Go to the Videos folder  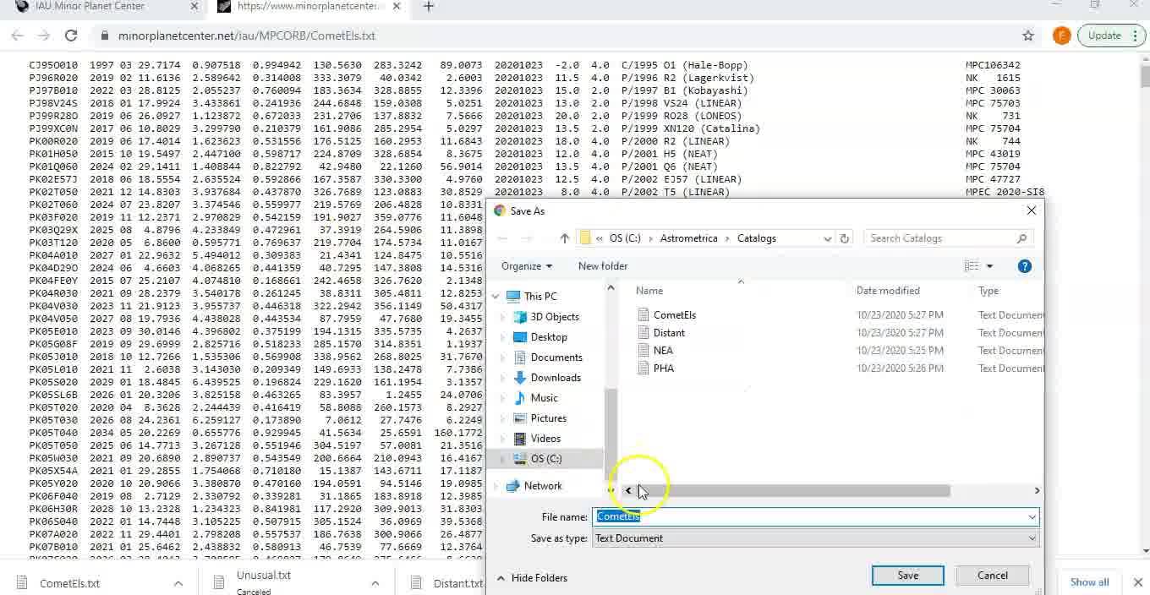coord(545,439)
